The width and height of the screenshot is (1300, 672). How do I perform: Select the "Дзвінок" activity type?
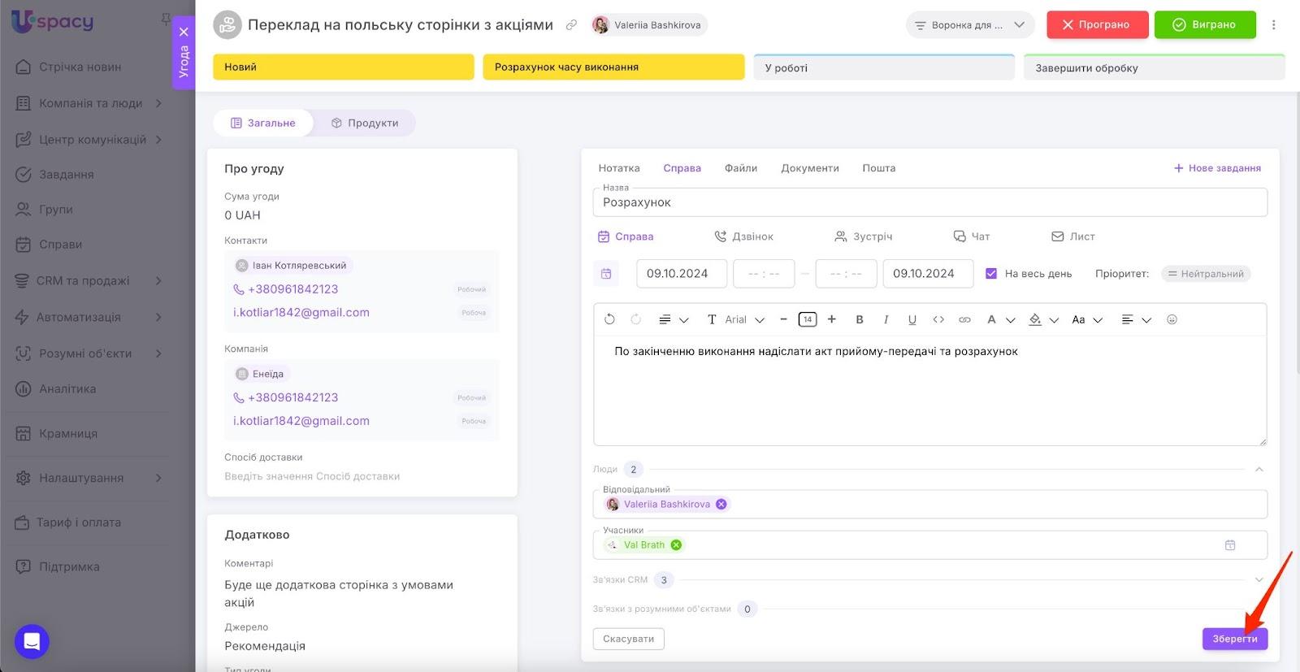tap(743, 236)
